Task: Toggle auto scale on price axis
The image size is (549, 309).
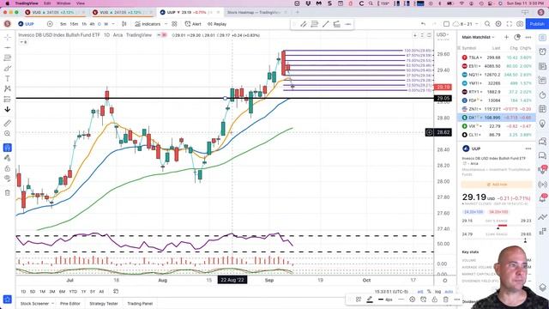Action: [x=449, y=292]
